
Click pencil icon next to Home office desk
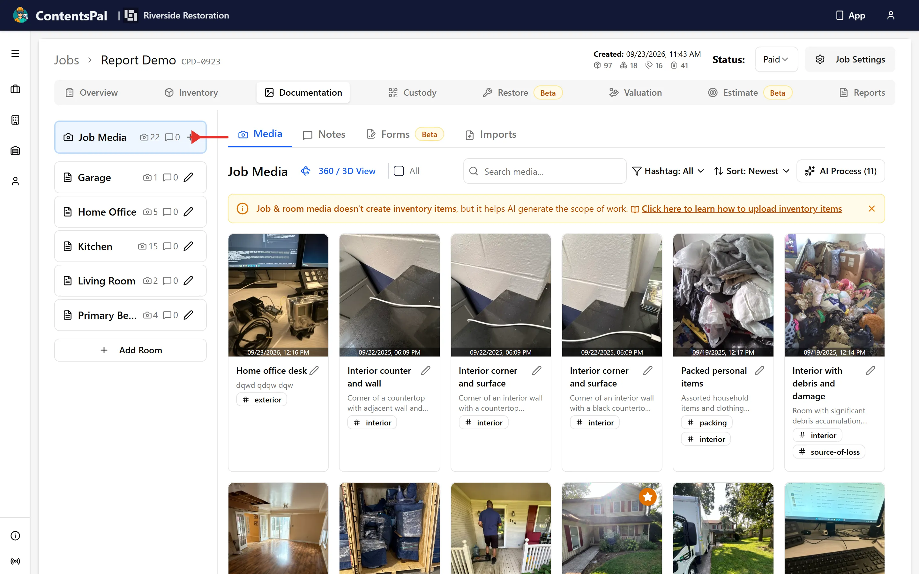pyautogui.click(x=314, y=371)
